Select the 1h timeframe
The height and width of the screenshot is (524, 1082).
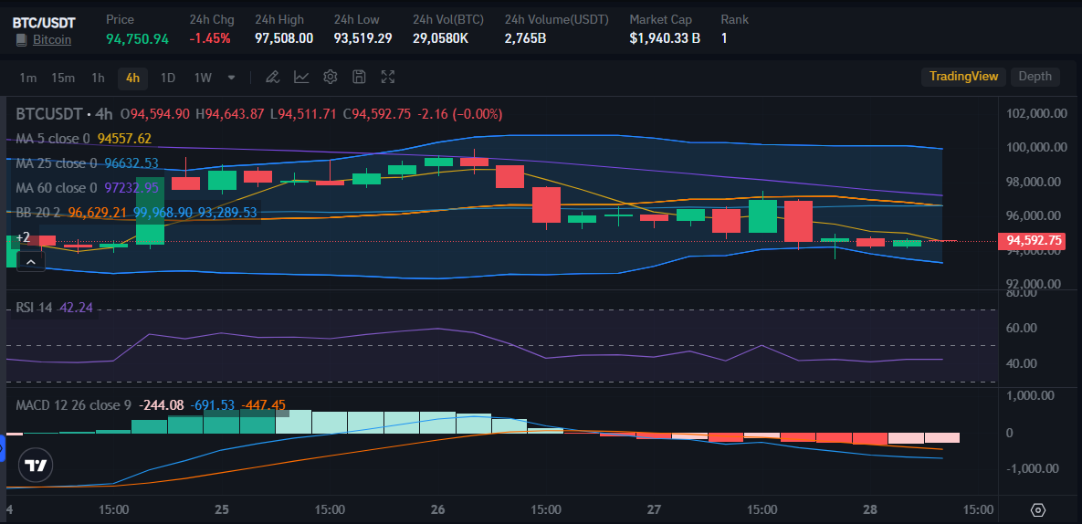point(98,78)
